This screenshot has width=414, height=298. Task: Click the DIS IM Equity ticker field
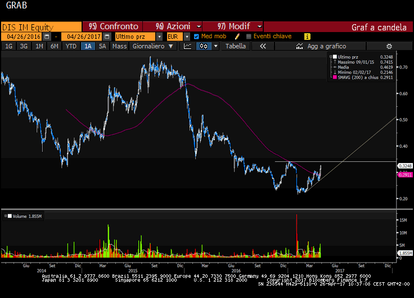pos(40,26)
